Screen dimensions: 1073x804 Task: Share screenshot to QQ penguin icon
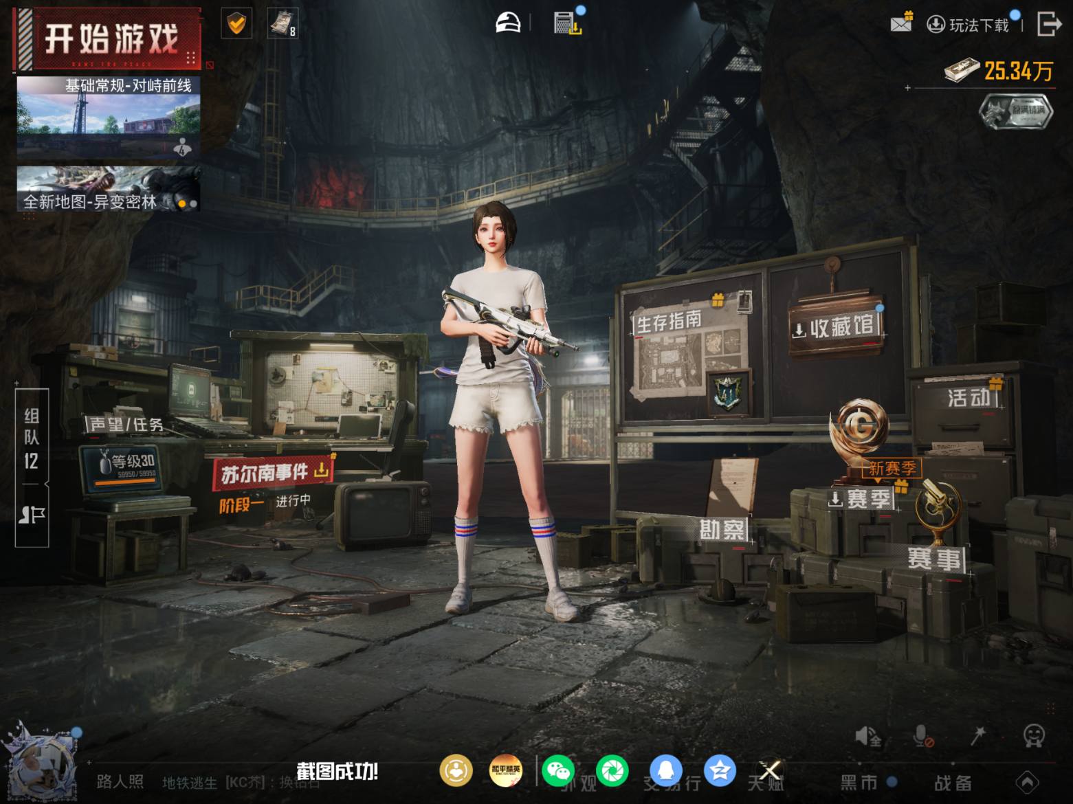click(x=665, y=770)
